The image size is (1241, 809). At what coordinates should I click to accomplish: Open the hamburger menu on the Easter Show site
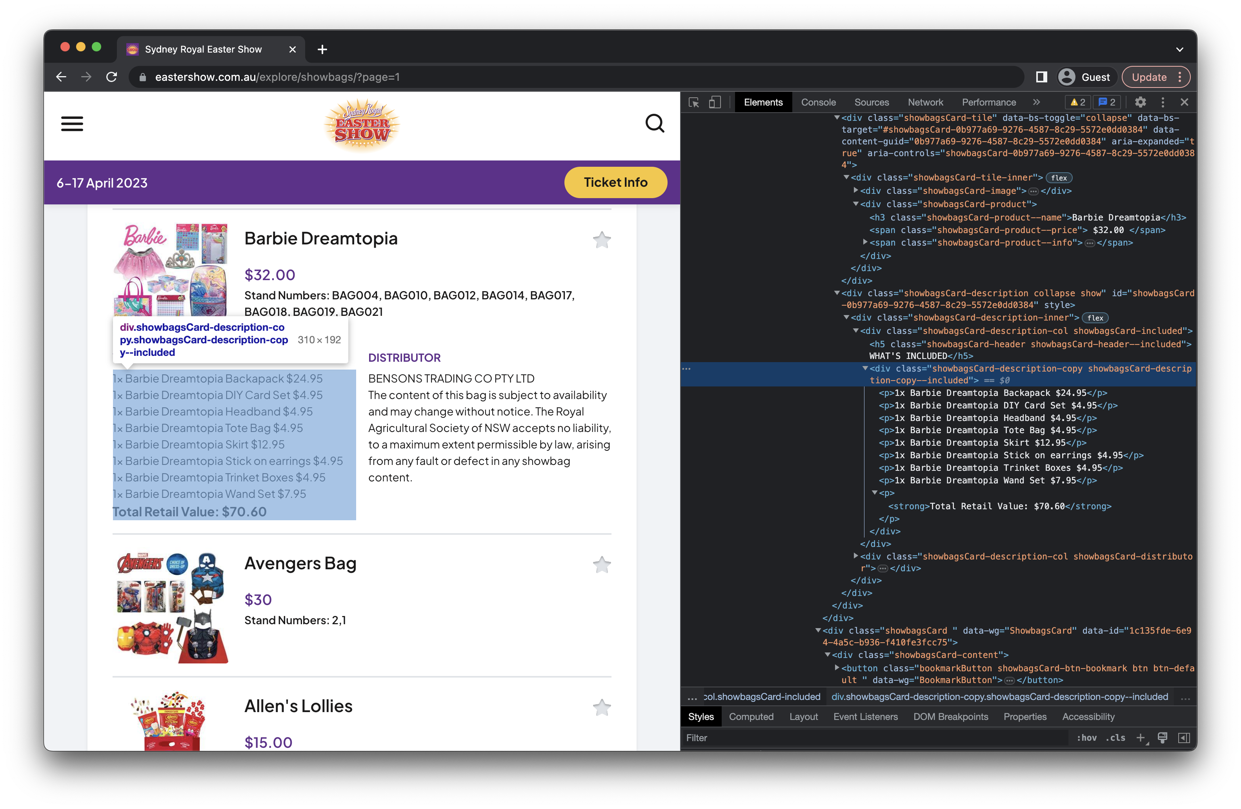coord(72,124)
